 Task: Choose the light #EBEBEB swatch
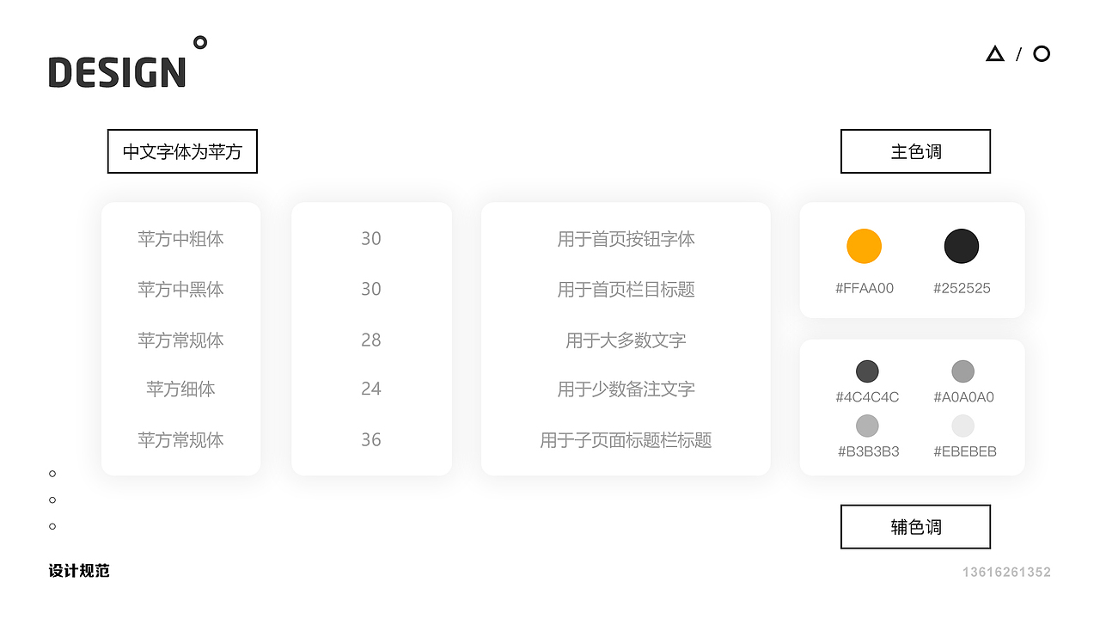(962, 426)
